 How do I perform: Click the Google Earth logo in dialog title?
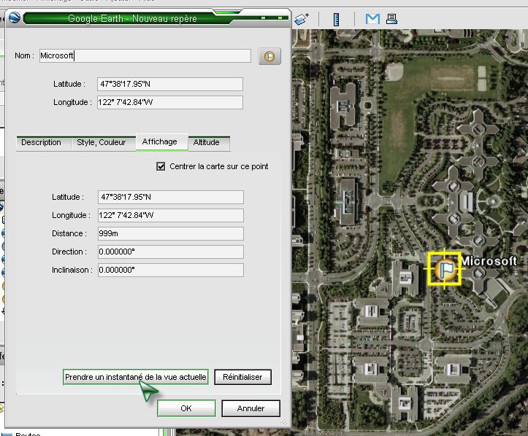tap(15, 17)
